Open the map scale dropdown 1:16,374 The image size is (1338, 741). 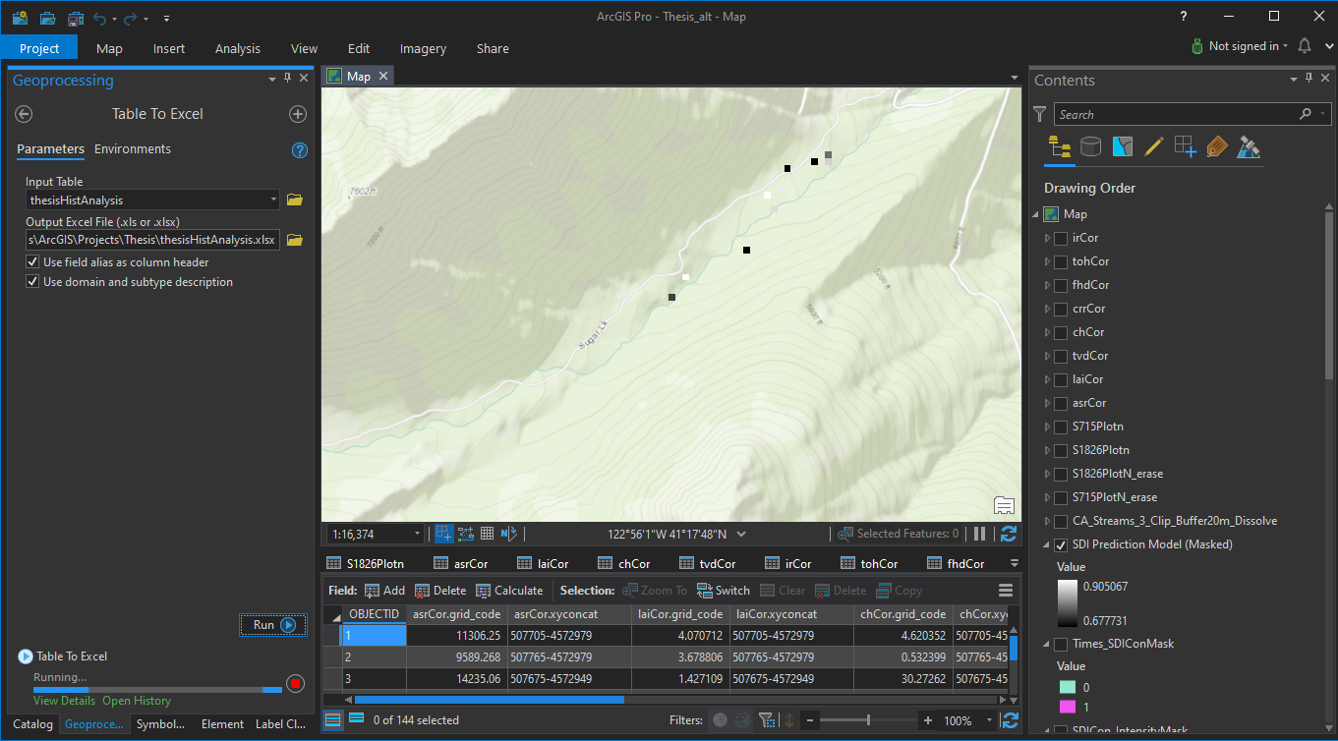tap(417, 534)
